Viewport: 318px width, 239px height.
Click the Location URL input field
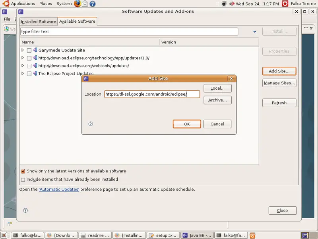point(152,94)
